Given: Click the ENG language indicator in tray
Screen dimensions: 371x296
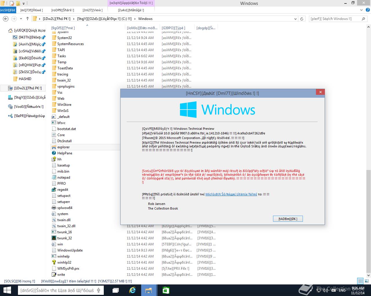Looking at the screenshot, I should [342, 291].
